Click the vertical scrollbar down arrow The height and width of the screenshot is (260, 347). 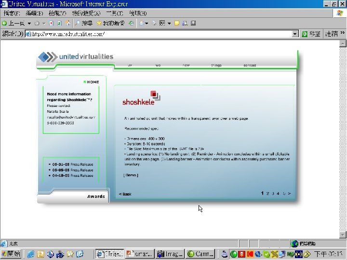[343, 234]
